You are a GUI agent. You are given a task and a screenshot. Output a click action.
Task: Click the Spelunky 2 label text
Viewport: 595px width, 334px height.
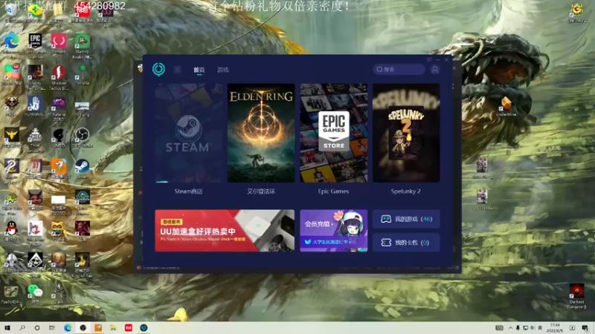pos(406,191)
